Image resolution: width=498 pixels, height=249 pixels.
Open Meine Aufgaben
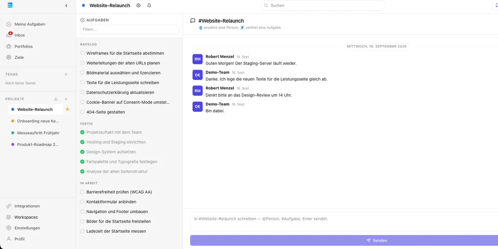point(30,24)
